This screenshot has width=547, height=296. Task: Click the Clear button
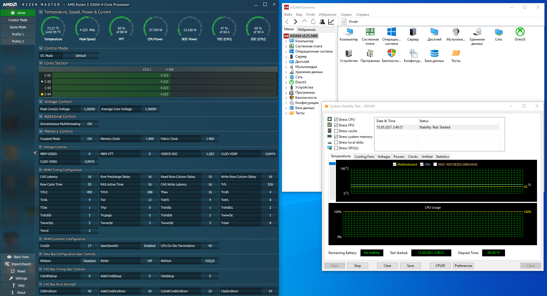[387, 266]
